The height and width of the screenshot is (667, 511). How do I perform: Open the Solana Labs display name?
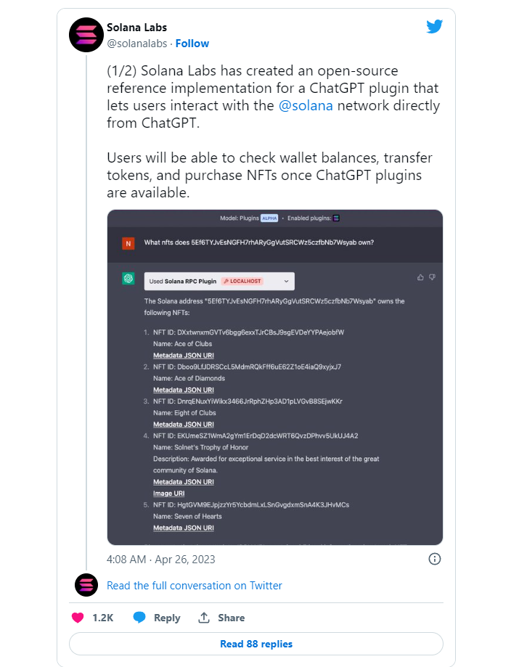(x=136, y=28)
